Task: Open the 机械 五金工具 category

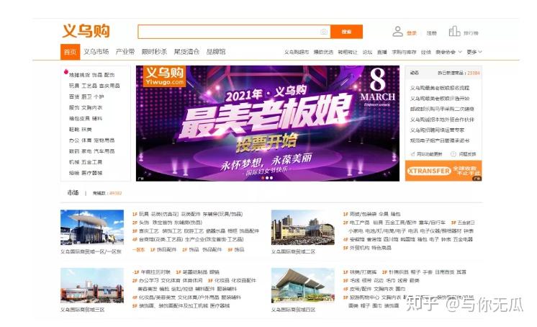Action: tap(86, 162)
